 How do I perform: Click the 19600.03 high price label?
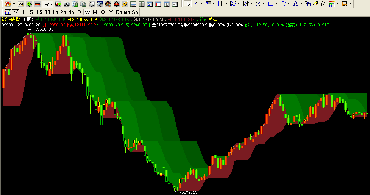[44, 29]
